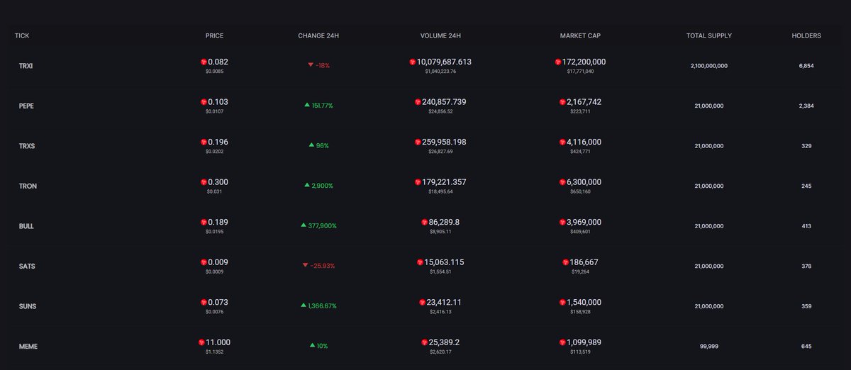This screenshot has height=370, width=851.
Task: Sort by the HOLDERS column header
Action: pyautogui.click(x=807, y=35)
